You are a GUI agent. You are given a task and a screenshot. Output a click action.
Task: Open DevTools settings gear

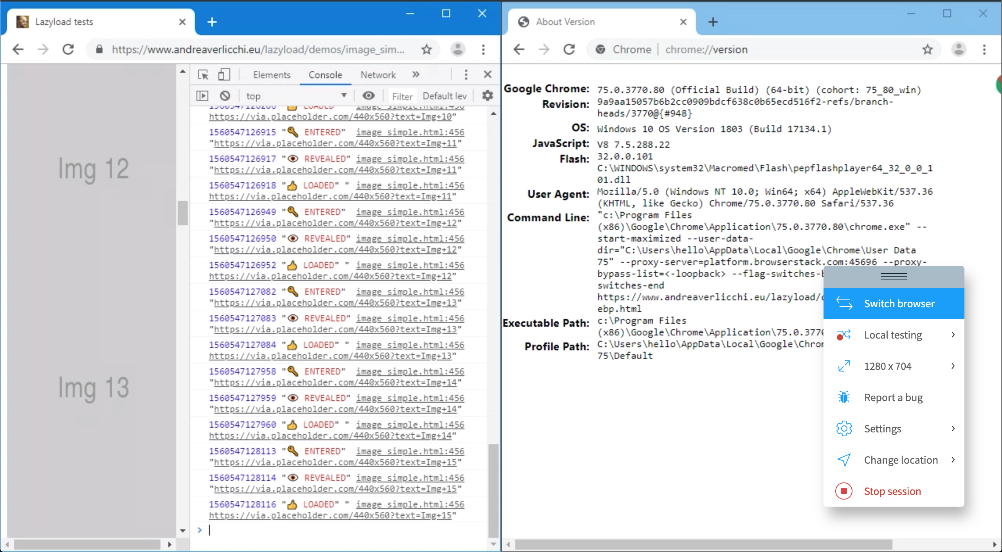tap(487, 95)
